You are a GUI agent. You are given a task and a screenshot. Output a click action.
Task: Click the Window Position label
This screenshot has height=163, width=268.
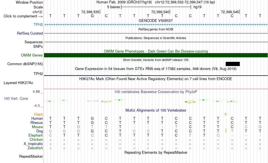[x=29, y=2]
